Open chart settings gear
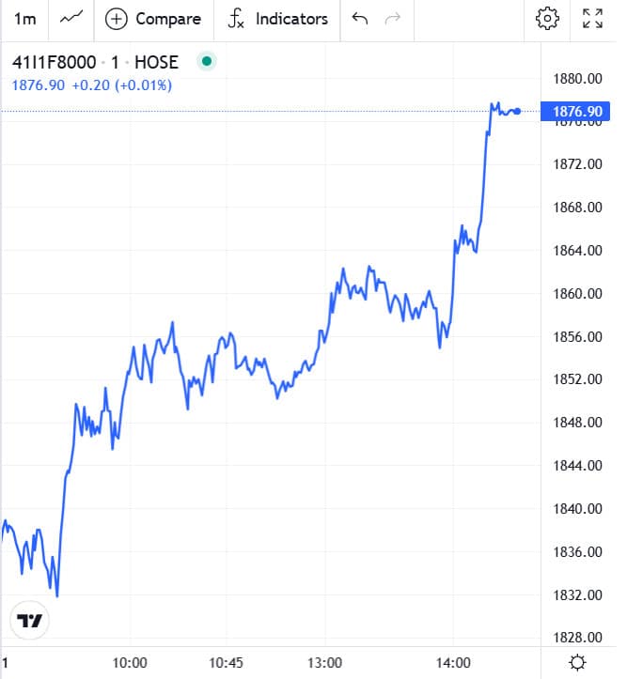Screen dimensions: 627x679 click(x=547, y=19)
